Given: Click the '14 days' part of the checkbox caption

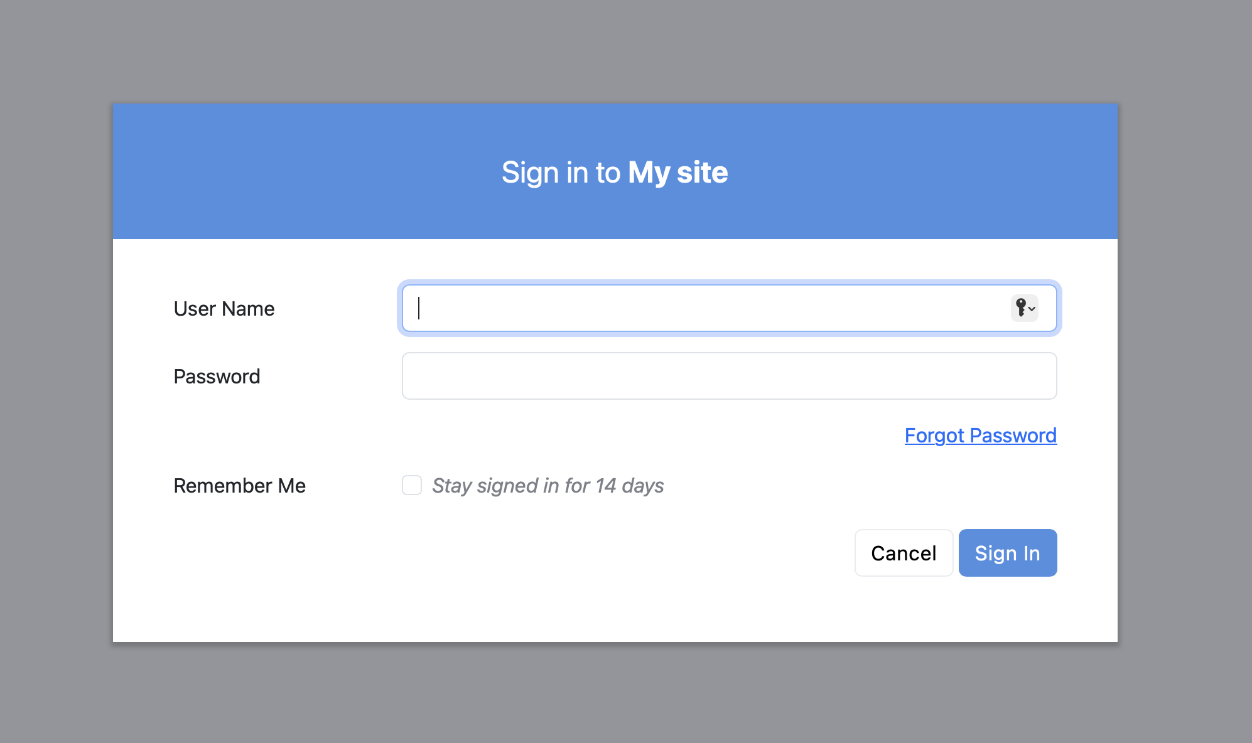Looking at the screenshot, I should pos(629,486).
